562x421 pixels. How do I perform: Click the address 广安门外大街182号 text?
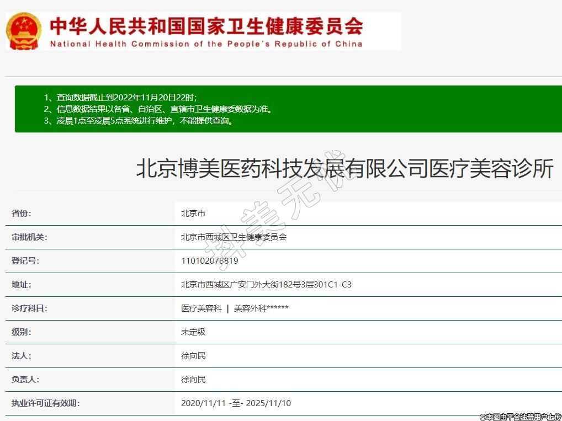(x=266, y=285)
